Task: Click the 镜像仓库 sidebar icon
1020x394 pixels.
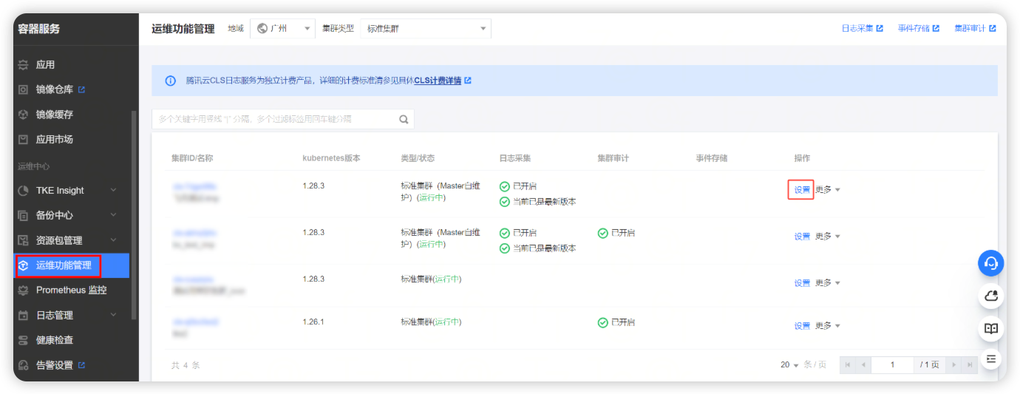Action: (x=23, y=89)
